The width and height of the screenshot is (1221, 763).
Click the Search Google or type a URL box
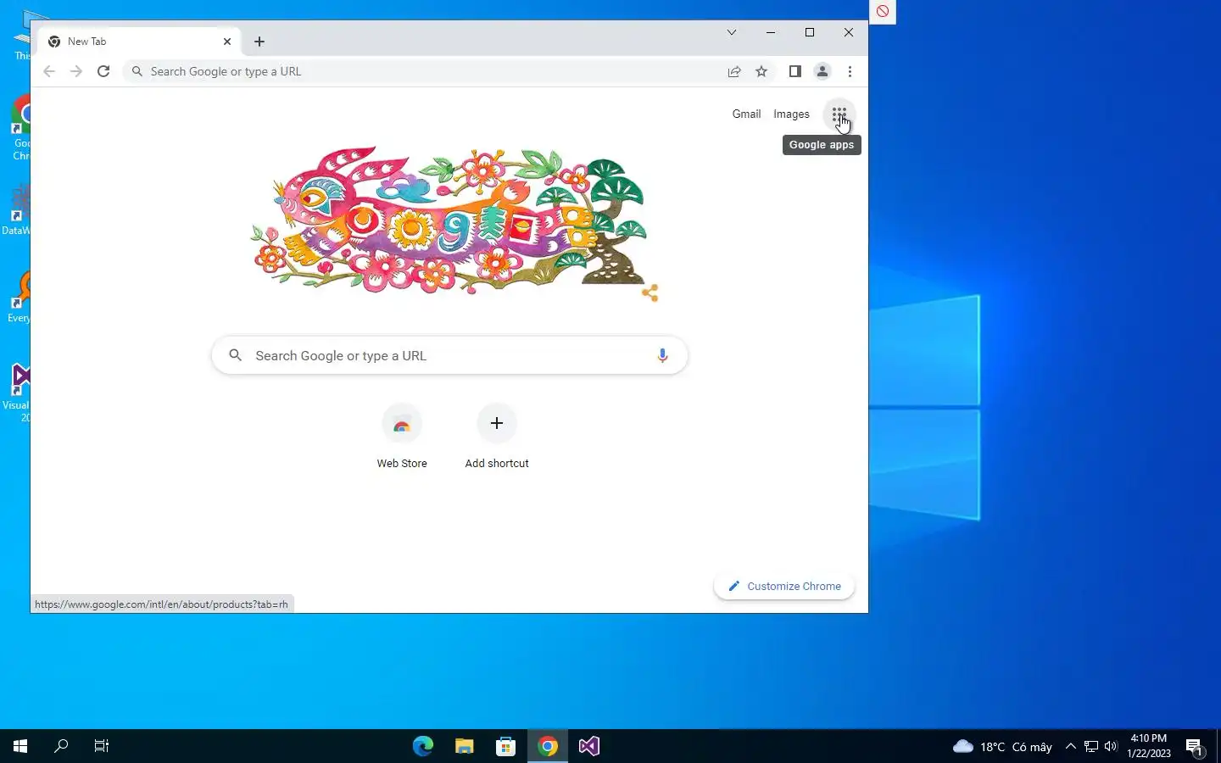pos(449,355)
